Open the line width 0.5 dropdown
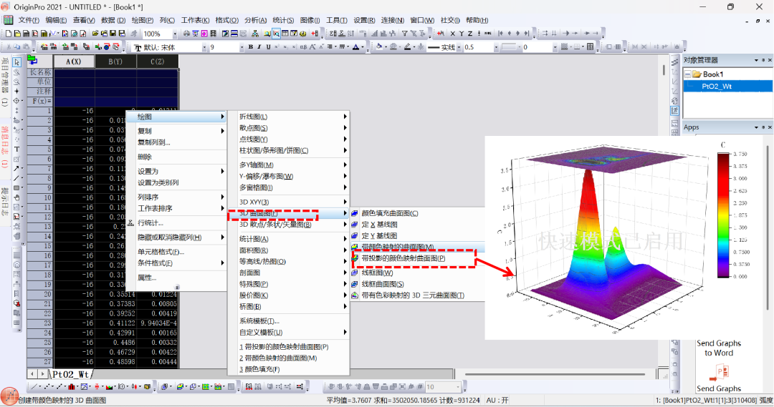The height and width of the screenshot is (407, 774). [x=496, y=46]
